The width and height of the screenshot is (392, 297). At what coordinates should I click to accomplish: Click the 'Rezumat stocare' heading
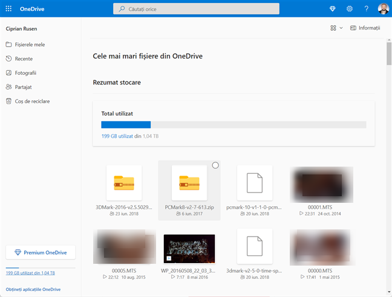point(117,83)
